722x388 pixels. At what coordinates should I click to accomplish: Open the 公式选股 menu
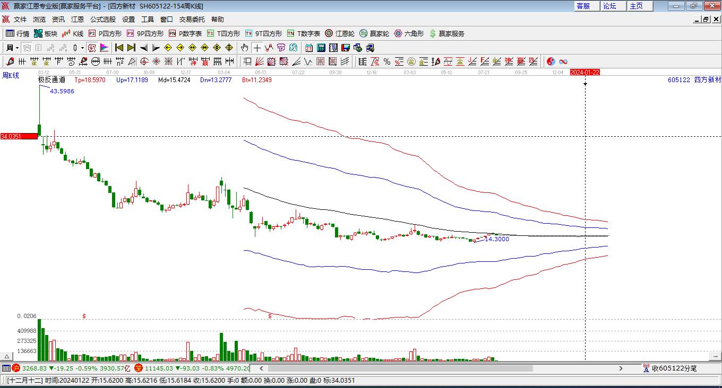click(x=103, y=20)
